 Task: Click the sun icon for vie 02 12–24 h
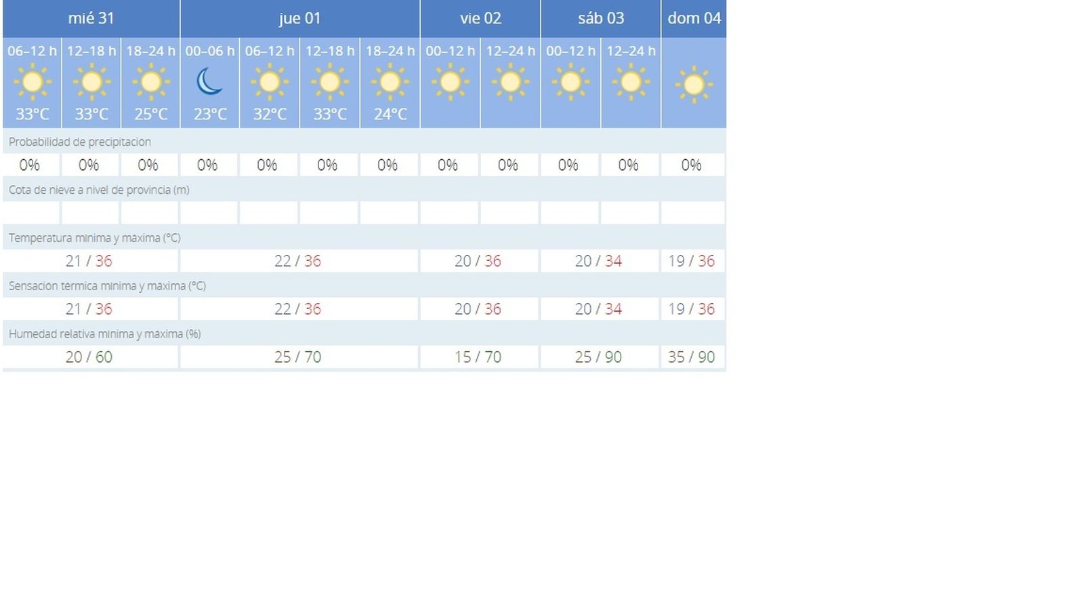click(509, 83)
